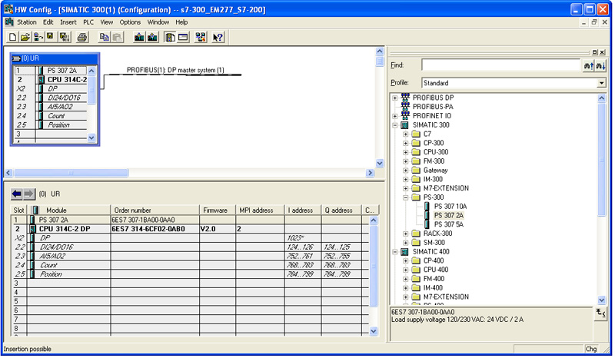Collapse the SIMATIC 300 tree node
Screen dimensions: 615x358
[395, 125]
